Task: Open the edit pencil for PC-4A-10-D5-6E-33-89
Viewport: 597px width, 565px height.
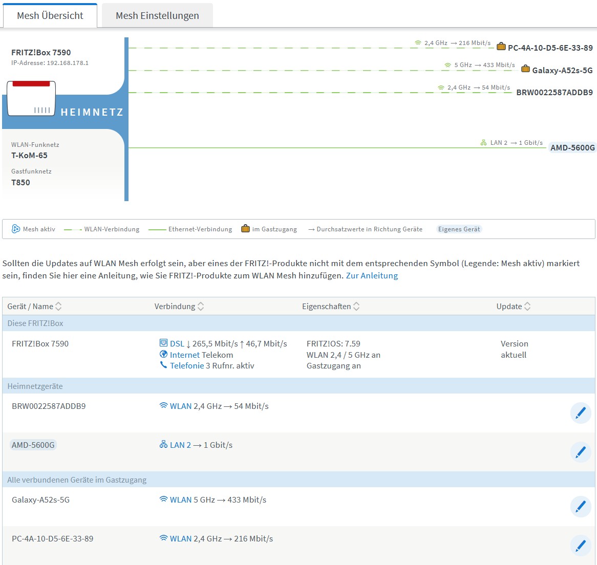Action: [580, 546]
